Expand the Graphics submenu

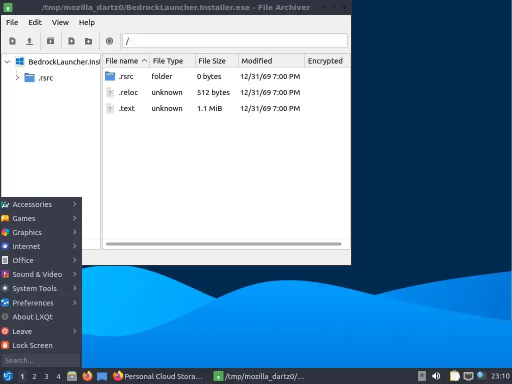[x=75, y=232]
